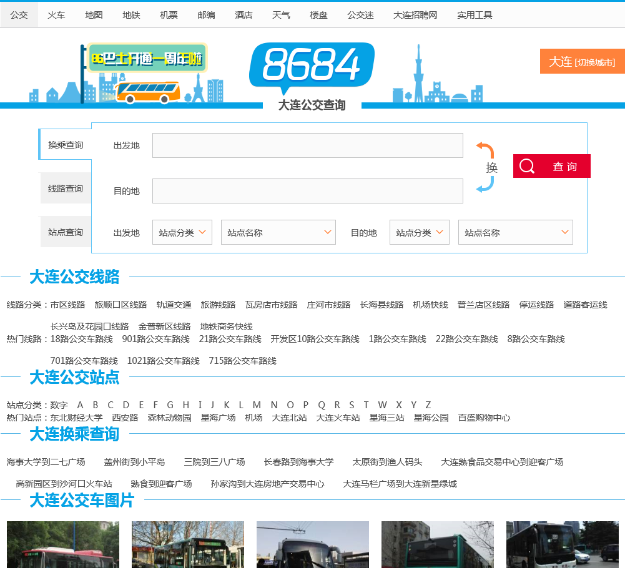Open the 道路客运线 link
Screen dimensions: 625x568
click(x=585, y=305)
